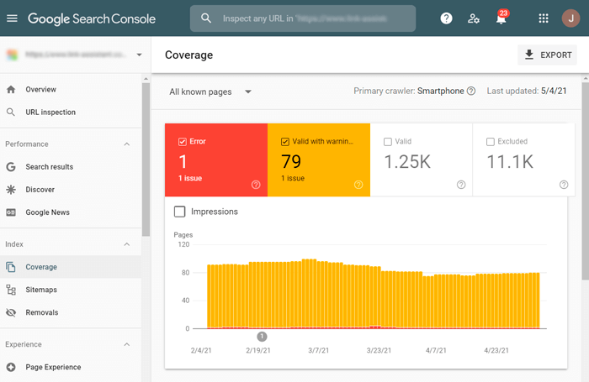The height and width of the screenshot is (382, 589).
Task: Click the sidebar vertical scrollbar
Action: tap(146, 160)
